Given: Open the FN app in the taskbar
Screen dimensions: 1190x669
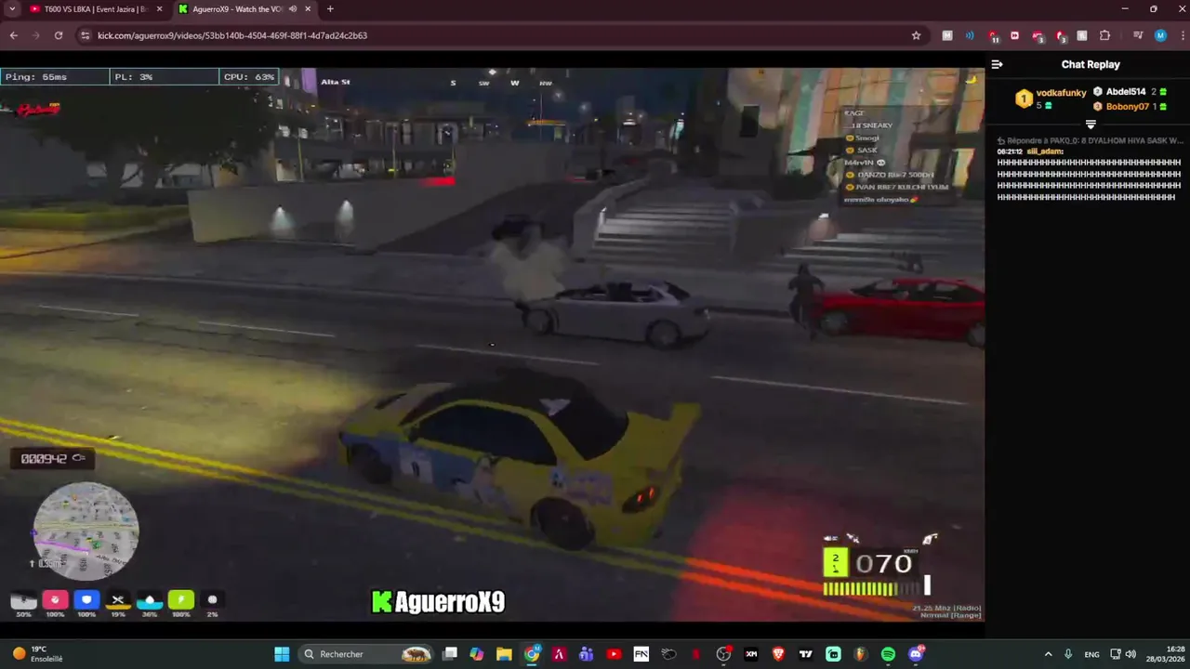Looking at the screenshot, I should pos(641,654).
